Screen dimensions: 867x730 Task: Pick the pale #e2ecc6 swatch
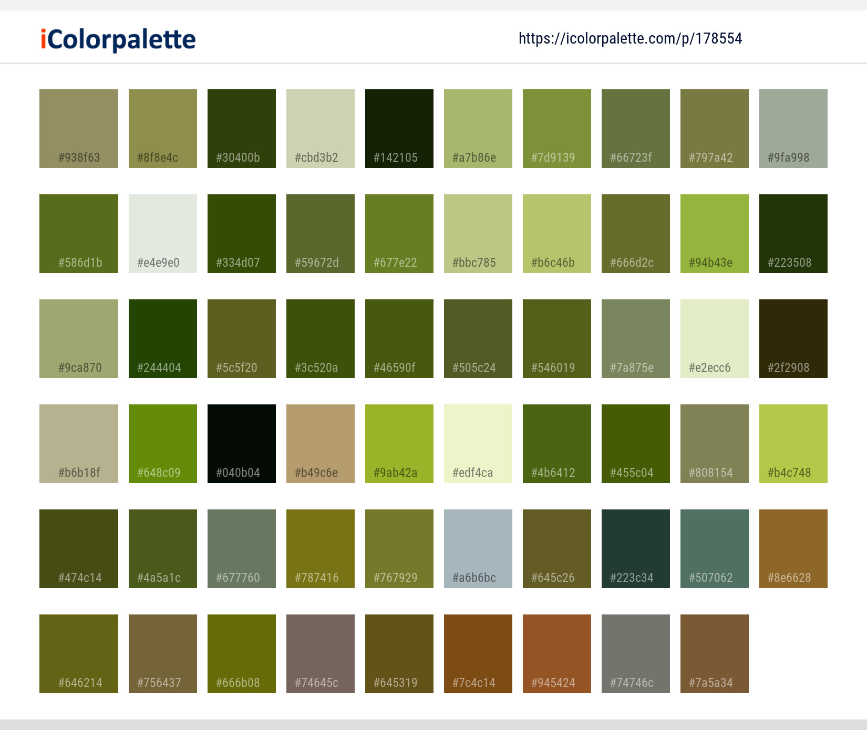pyautogui.click(x=715, y=339)
